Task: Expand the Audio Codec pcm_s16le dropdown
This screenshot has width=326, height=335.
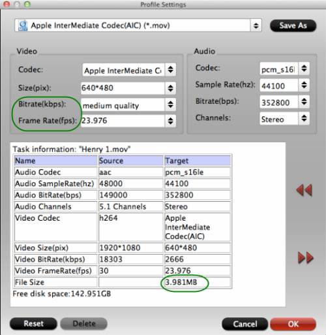Action: click(304, 69)
